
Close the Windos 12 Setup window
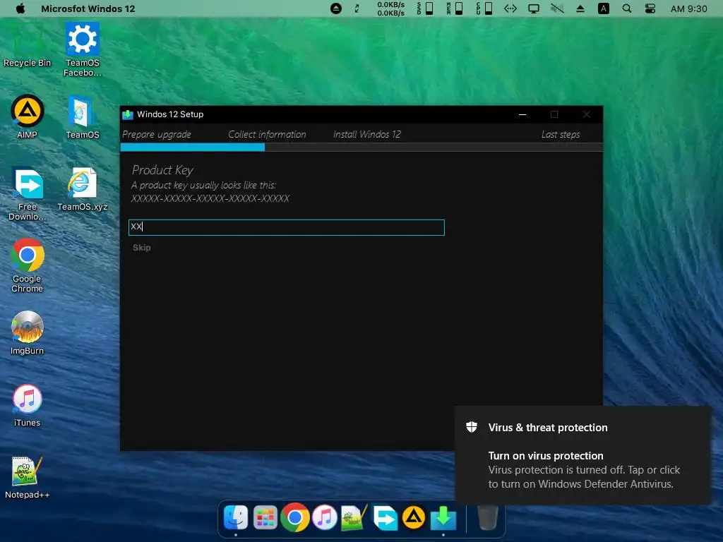586,114
